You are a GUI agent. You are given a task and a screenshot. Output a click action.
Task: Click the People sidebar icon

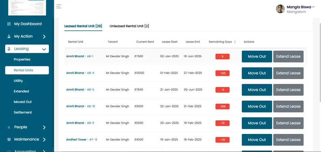(9, 127)
